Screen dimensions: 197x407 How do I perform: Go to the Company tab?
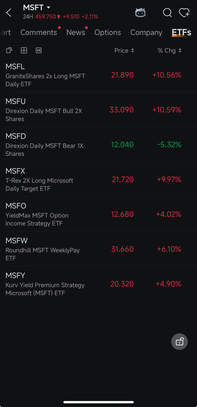[x=146, y=33]
